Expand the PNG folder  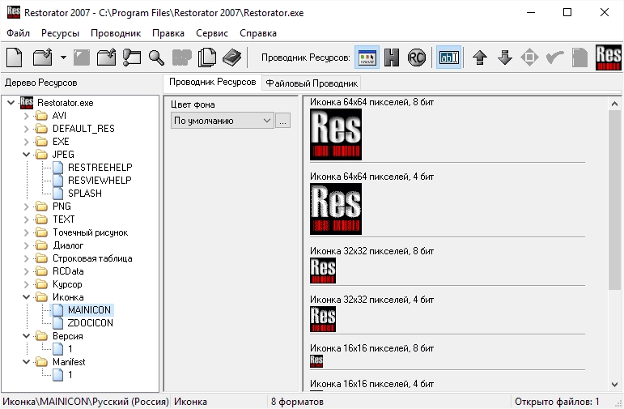[26, 207]
